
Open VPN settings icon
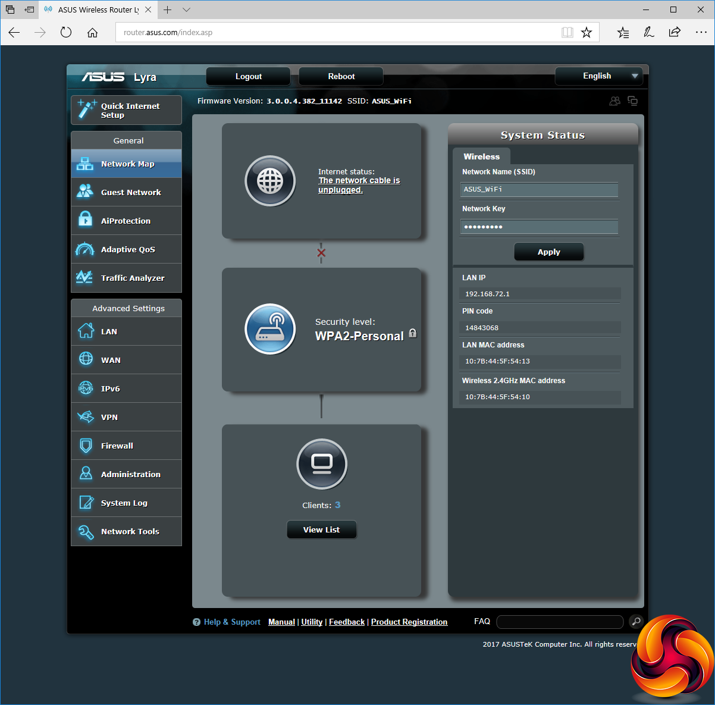point(86,416)
